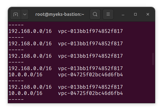Click first vpc-04725f02bc46d6fb4 entry
Screen dimensions: 163x112
[90, 75]
